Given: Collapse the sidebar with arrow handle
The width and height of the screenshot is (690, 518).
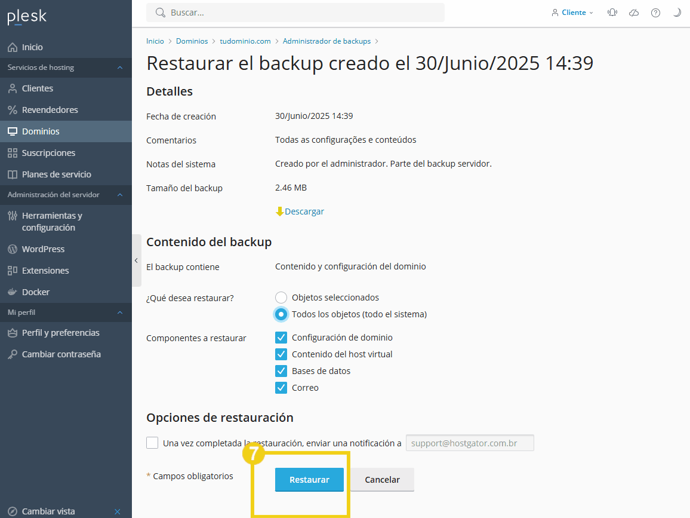Looking at the screenshot, I should click(137, 260).
